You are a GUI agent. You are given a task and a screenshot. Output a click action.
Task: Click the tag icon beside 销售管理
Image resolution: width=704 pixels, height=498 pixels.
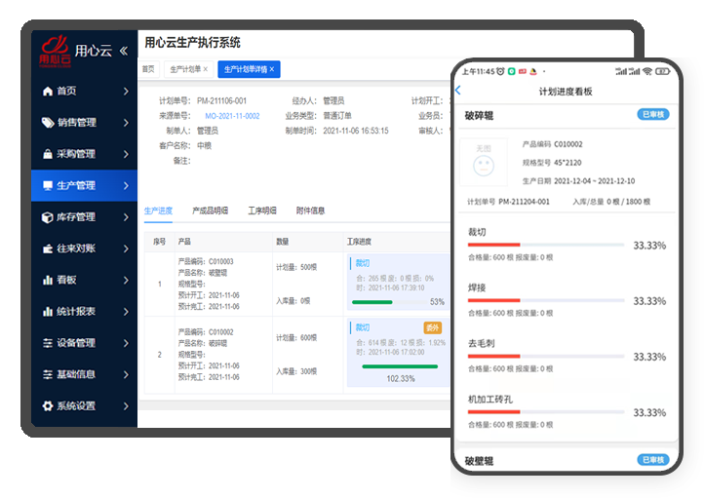48,123
